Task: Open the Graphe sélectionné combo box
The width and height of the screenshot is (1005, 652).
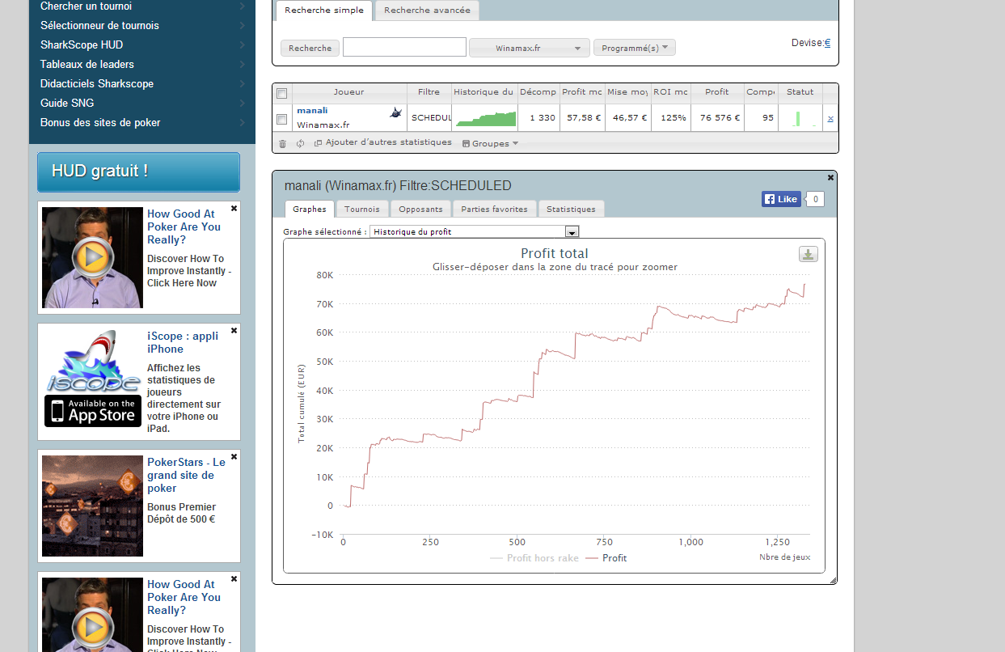Action: (x=475, y=231)
